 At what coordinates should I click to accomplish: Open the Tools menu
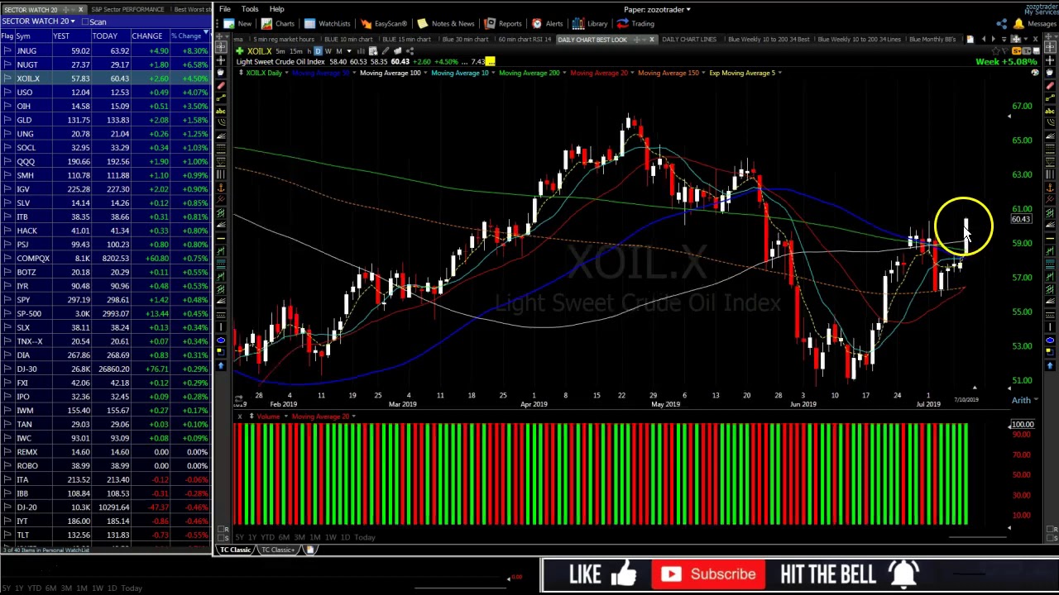[x=250, y=9]
